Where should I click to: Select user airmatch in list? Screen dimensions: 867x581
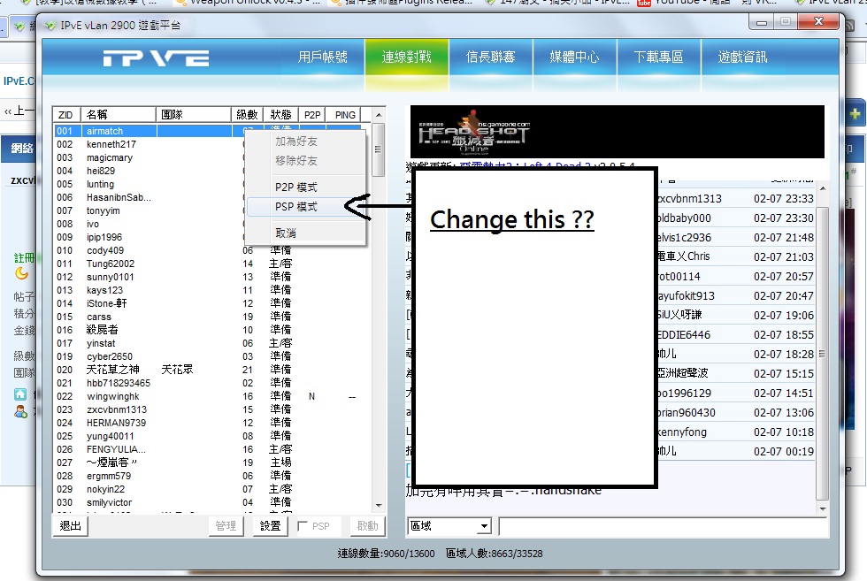pos(207,131)
